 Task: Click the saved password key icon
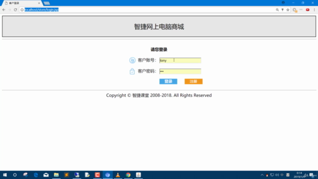[x=283, y=10]
